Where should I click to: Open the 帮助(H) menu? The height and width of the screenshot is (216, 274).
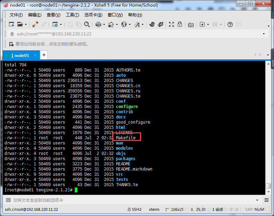(x=135, y=15)
